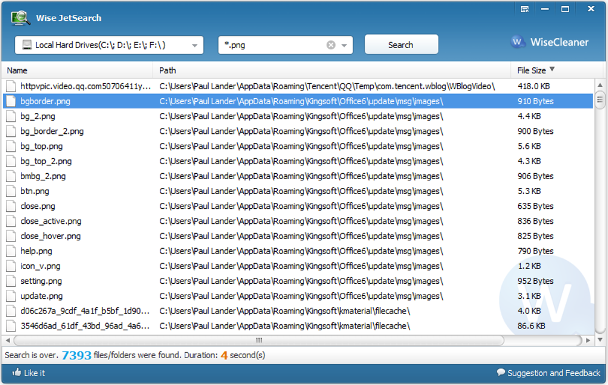Image resolution: width=608 pixels, height=385 pixels.
Task: Click file icon next to setting.png
Action: (11, 281)
